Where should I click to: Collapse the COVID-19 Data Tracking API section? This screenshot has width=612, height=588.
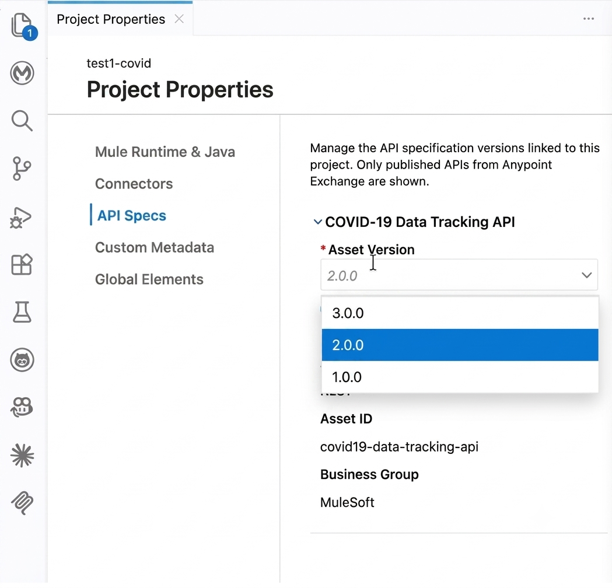318,222
